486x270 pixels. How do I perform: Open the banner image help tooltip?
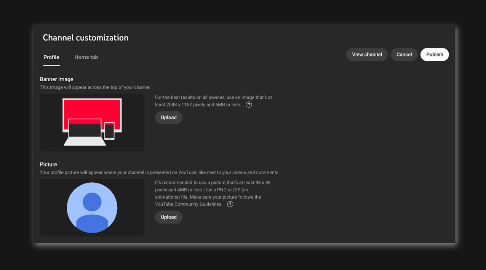(x=249, y=104)
